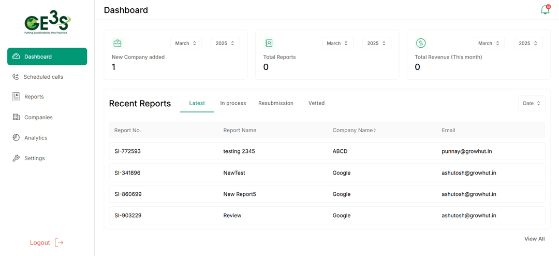Image resolution: width=559 pixels, height=256 pixels.
Task: Click email punnay@growhut.in
Action: (467, 151)
